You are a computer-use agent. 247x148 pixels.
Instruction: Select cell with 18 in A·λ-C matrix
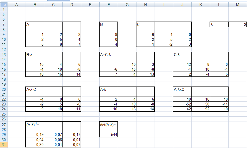click(x=53, y=109)
